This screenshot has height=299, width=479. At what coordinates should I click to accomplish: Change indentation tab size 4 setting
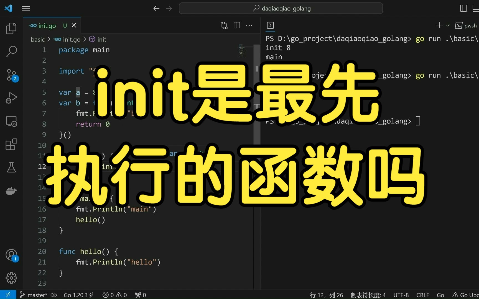click(x=368, y=295)
